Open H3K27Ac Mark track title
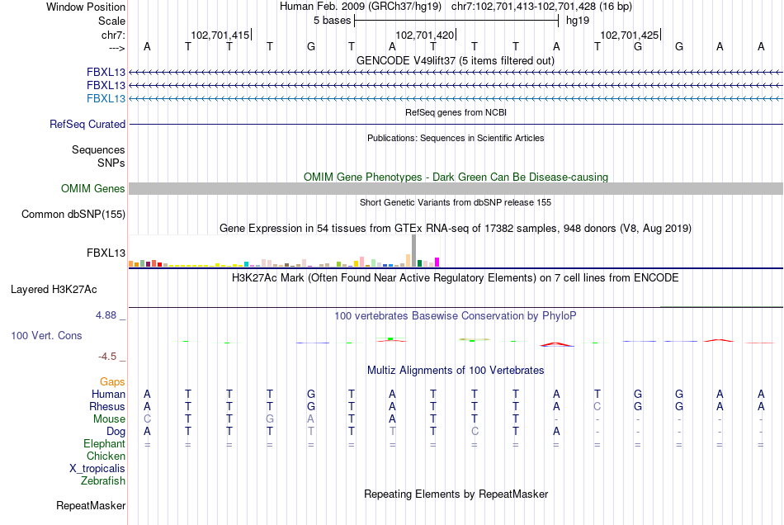This screenshot has height=525, width=784. [x=455, y=278]
